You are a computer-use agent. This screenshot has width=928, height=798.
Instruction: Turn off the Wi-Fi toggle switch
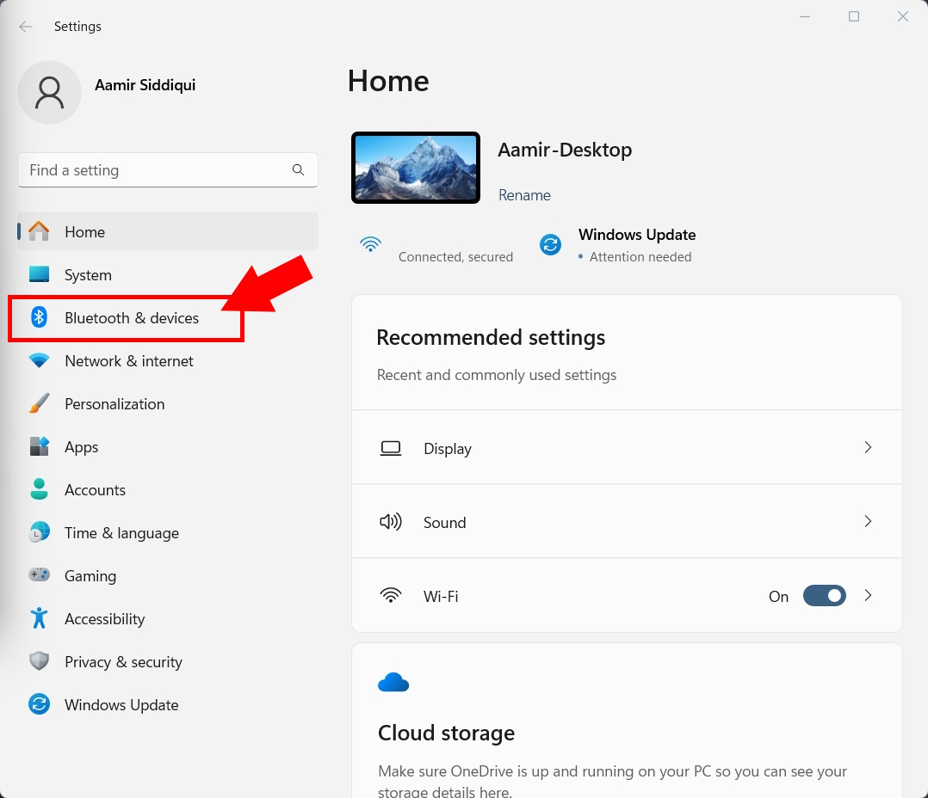(824, 596)
